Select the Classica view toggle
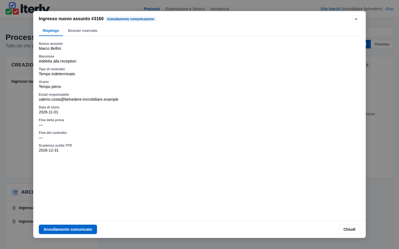 tap(382, 44)
